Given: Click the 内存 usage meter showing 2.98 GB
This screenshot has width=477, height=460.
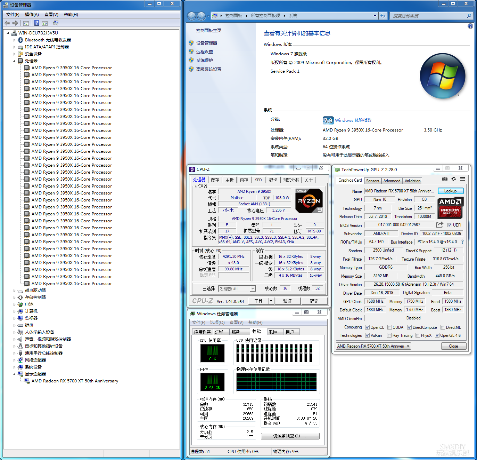Looking at the screenshot, I should click(x=213, y=382).
